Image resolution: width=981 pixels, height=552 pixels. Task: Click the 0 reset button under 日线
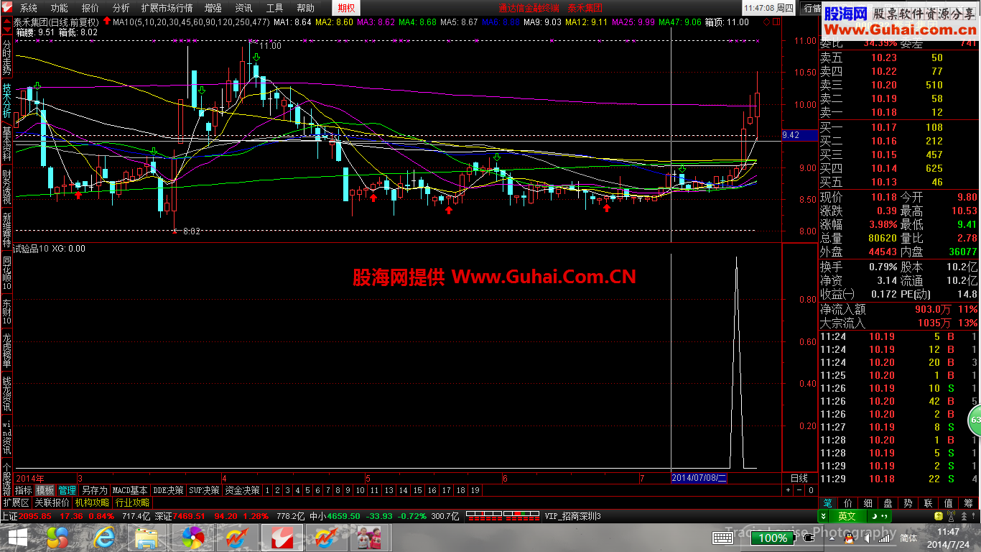tap(810, 490)
